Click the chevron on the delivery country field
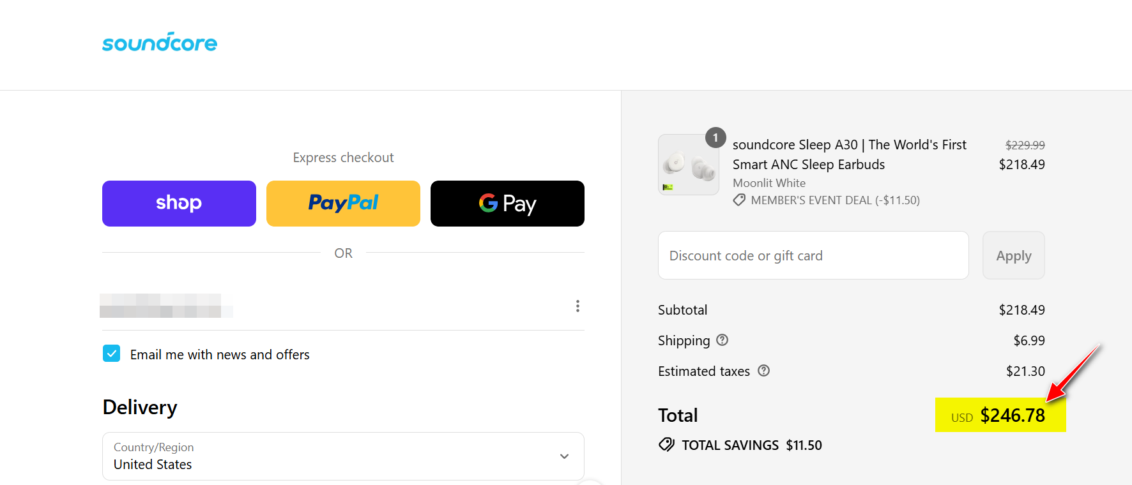The width and height of the screenshot is (1132, 485). tap(564, 456)
